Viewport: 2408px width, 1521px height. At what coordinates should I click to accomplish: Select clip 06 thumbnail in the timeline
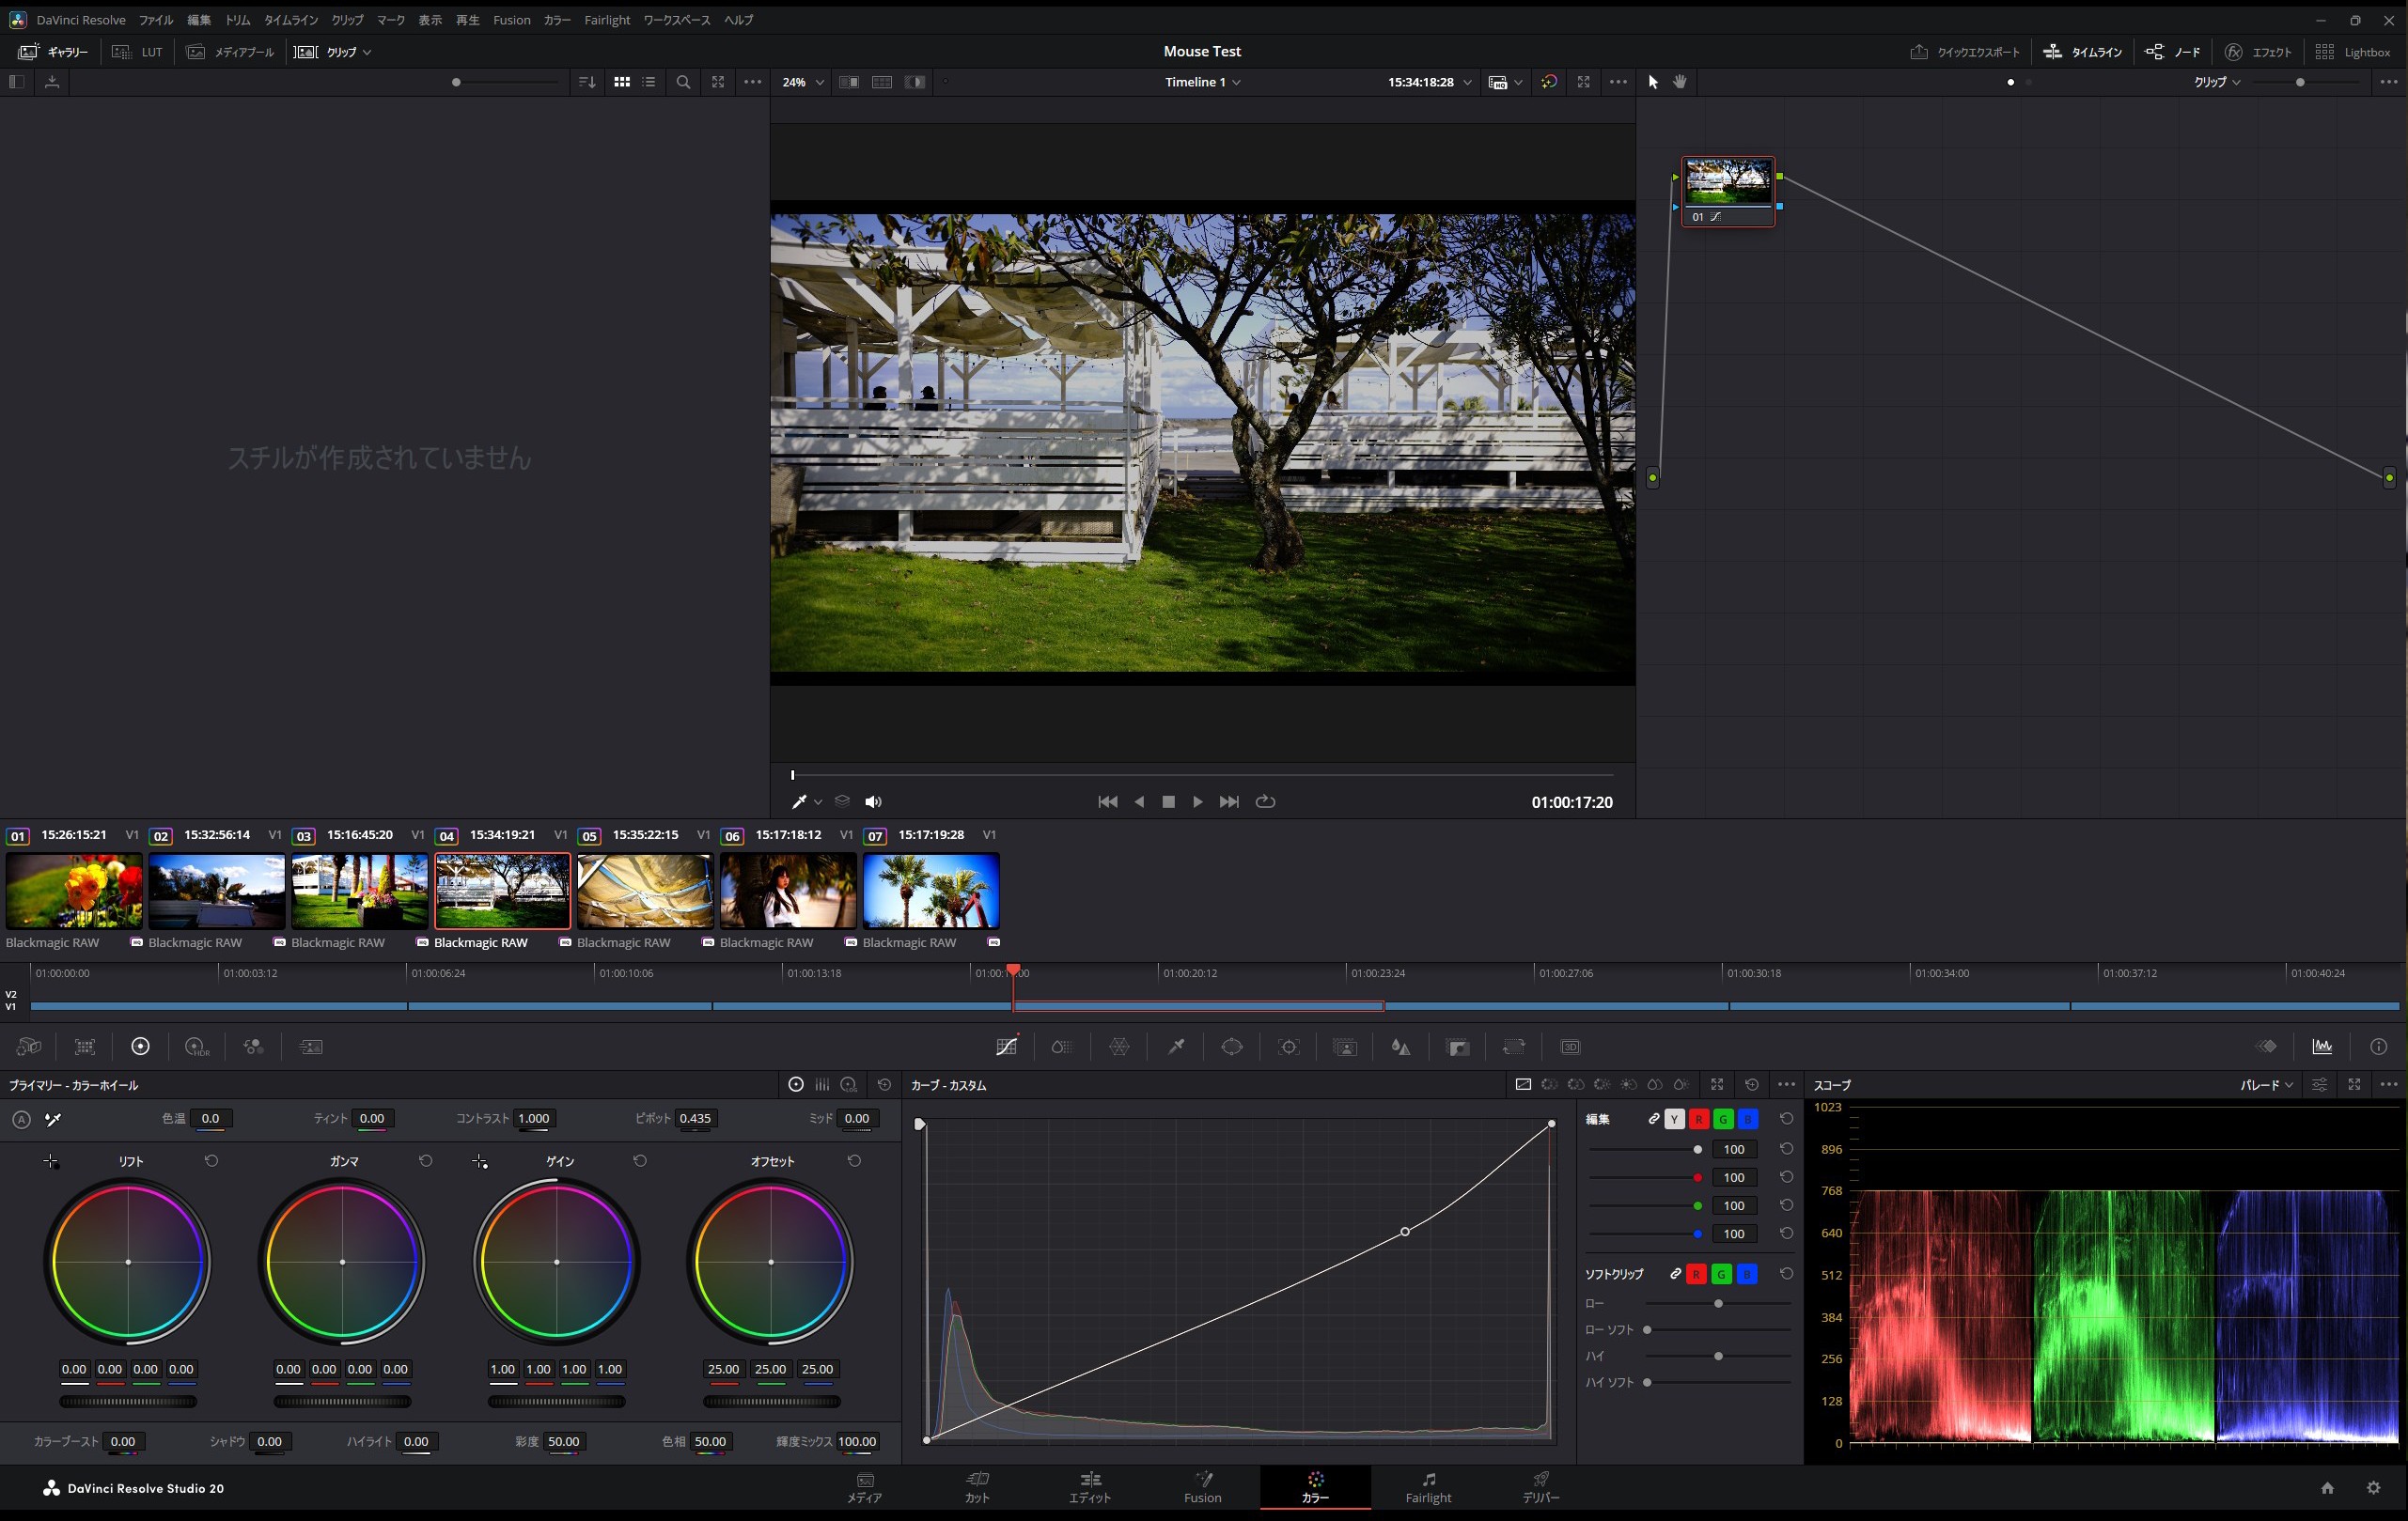click(x=787, y=892)
